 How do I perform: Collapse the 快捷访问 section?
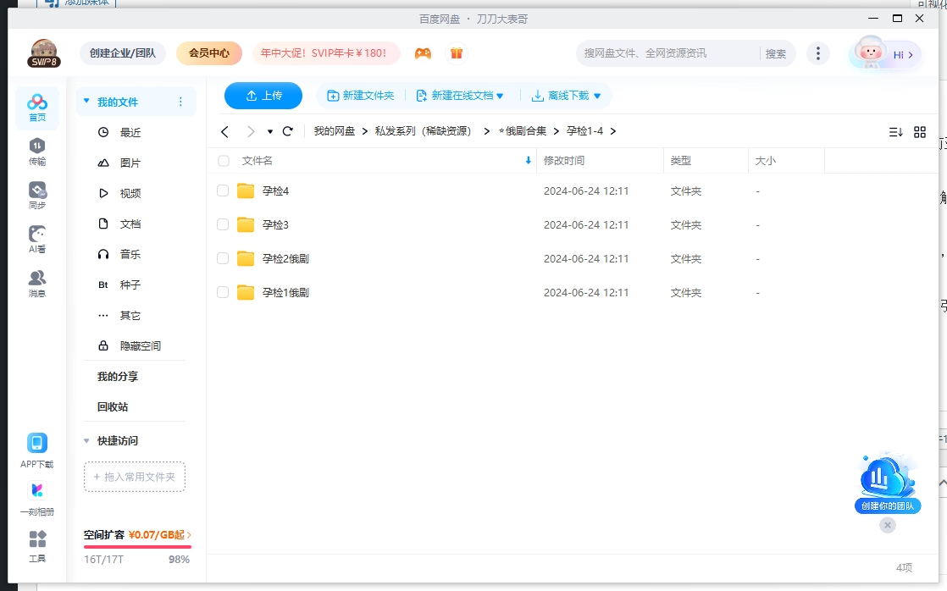[x=86, y=440]
